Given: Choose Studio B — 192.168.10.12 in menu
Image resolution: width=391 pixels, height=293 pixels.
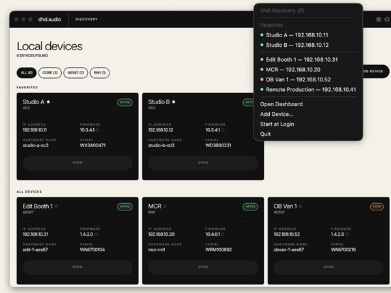Looking at the screenshot, I should tap(308, 45).
